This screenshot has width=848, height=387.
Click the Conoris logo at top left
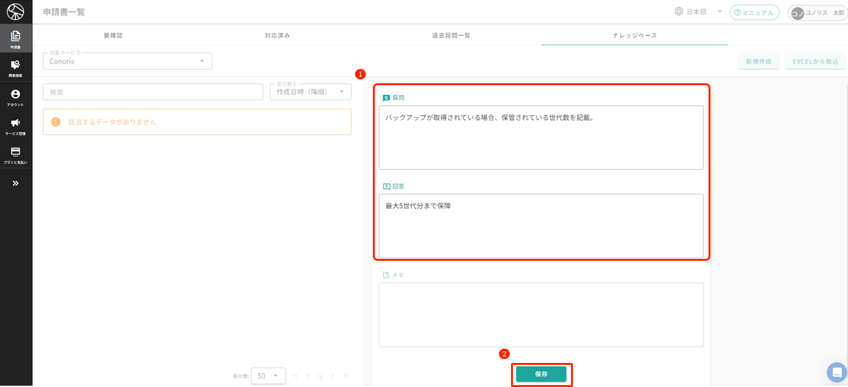(16, 12)
